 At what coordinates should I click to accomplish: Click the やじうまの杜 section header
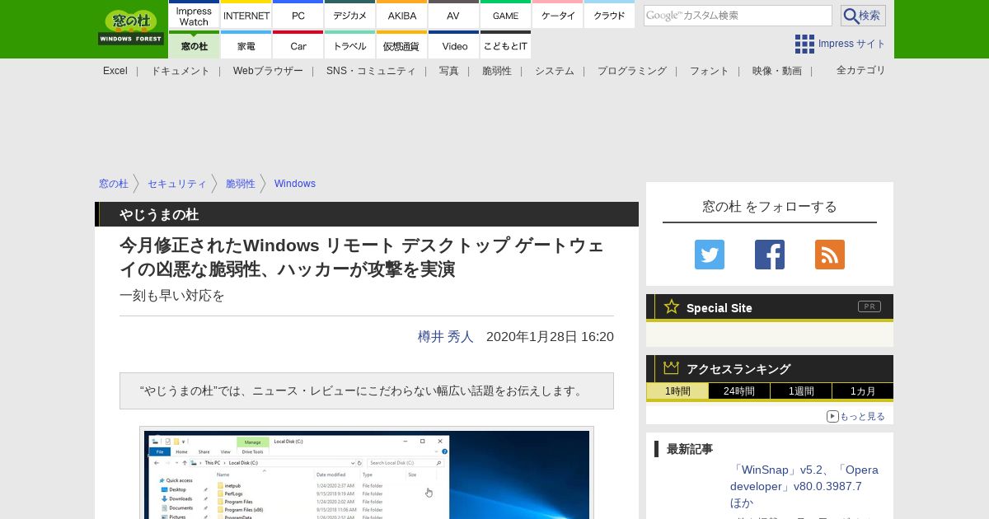point(367,214)
